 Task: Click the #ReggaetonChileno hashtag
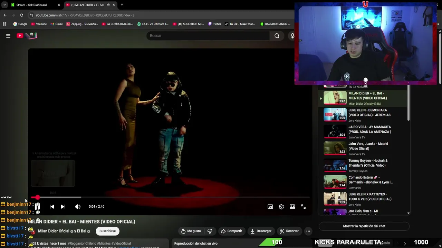point(83,244)
